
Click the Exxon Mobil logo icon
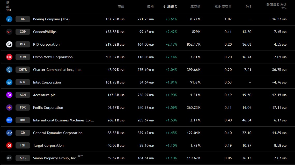click(x=9, y=57)
